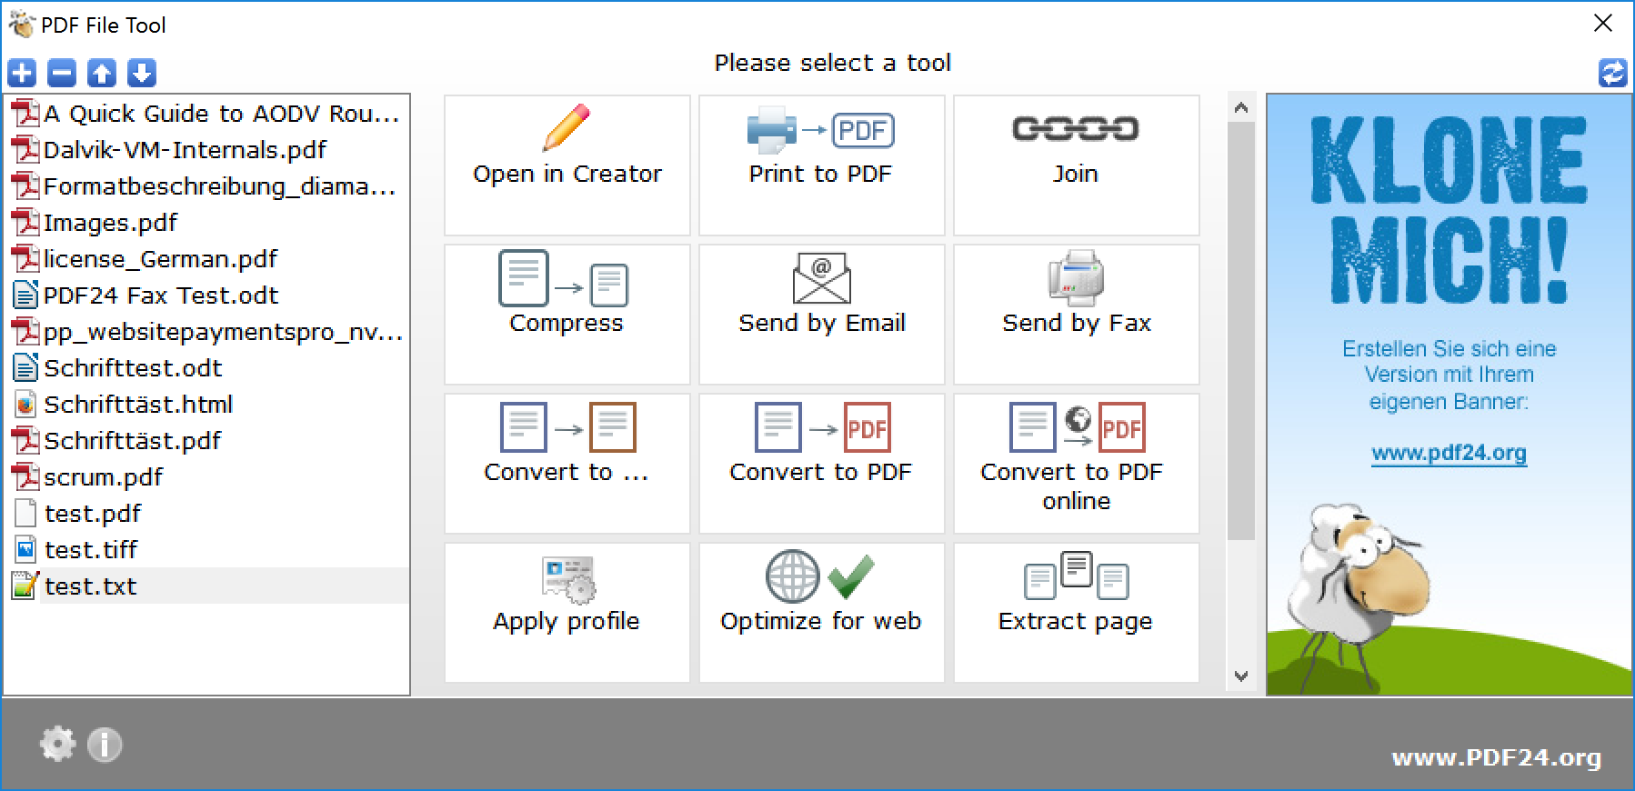The image size is (1635, 791).
Task: Click the Convert to PDF icon
Action: [x=822, y=426]
